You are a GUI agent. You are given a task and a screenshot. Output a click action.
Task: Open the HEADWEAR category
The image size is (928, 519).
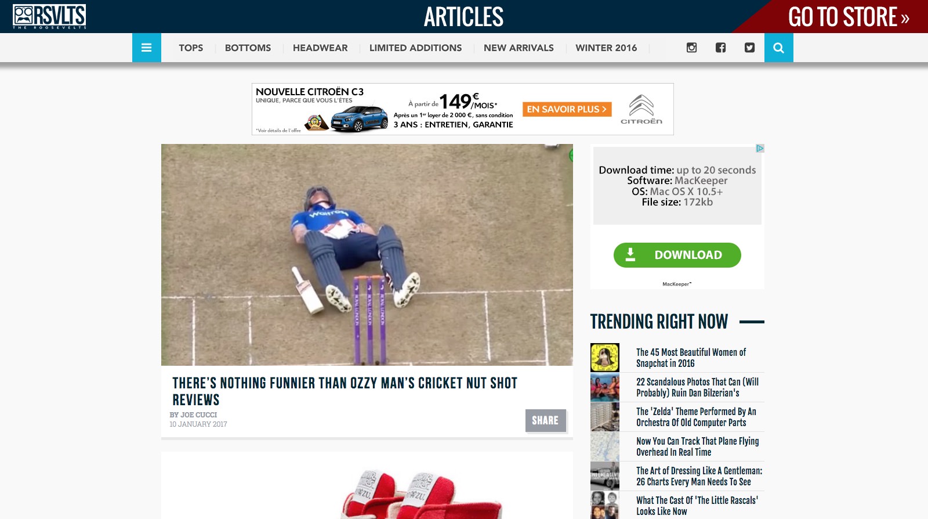coord(320,48)
